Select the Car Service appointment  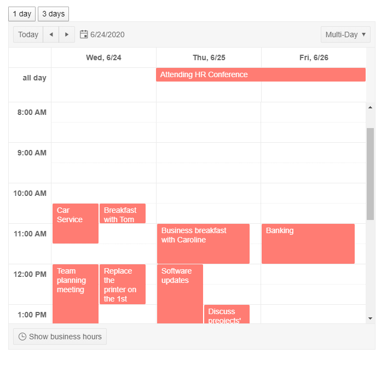[75, 223]
